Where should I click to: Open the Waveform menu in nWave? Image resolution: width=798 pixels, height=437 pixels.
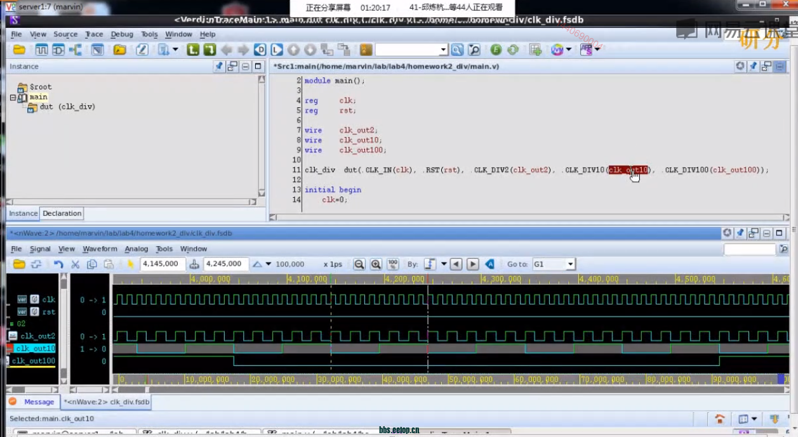coord(100,249)
